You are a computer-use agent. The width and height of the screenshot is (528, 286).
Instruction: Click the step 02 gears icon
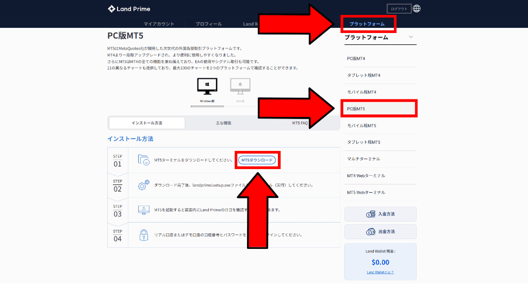[144, 184]
